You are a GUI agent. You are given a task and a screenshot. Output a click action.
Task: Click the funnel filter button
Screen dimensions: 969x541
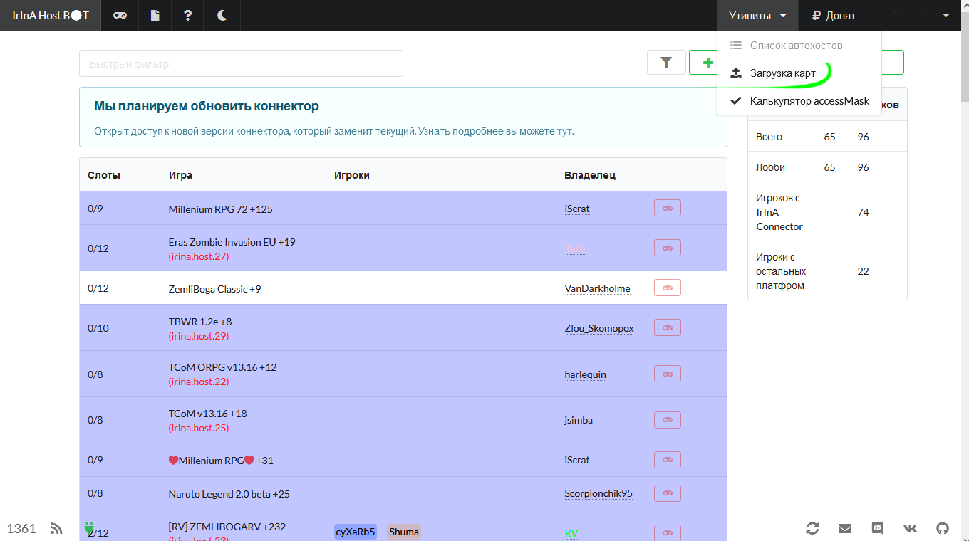[666, 63]
